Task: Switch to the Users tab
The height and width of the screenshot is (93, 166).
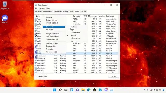Action: 71,12
